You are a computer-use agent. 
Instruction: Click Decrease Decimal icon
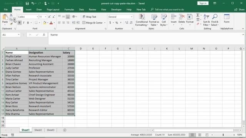(x=131, y=23)
